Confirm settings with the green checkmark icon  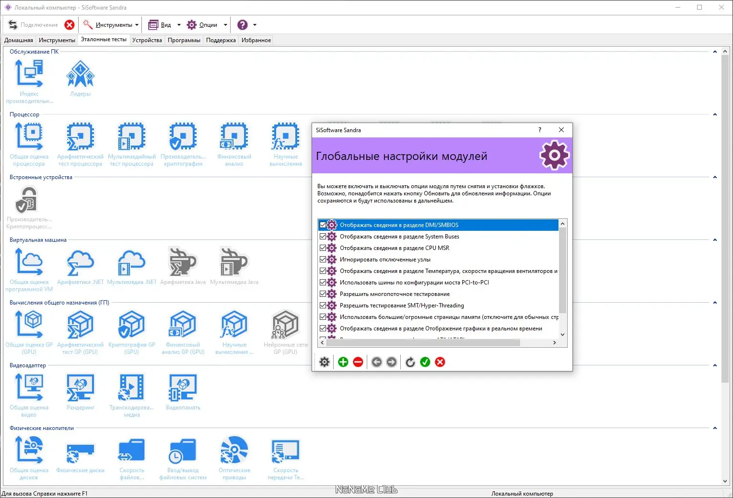(x=425, y=362)
